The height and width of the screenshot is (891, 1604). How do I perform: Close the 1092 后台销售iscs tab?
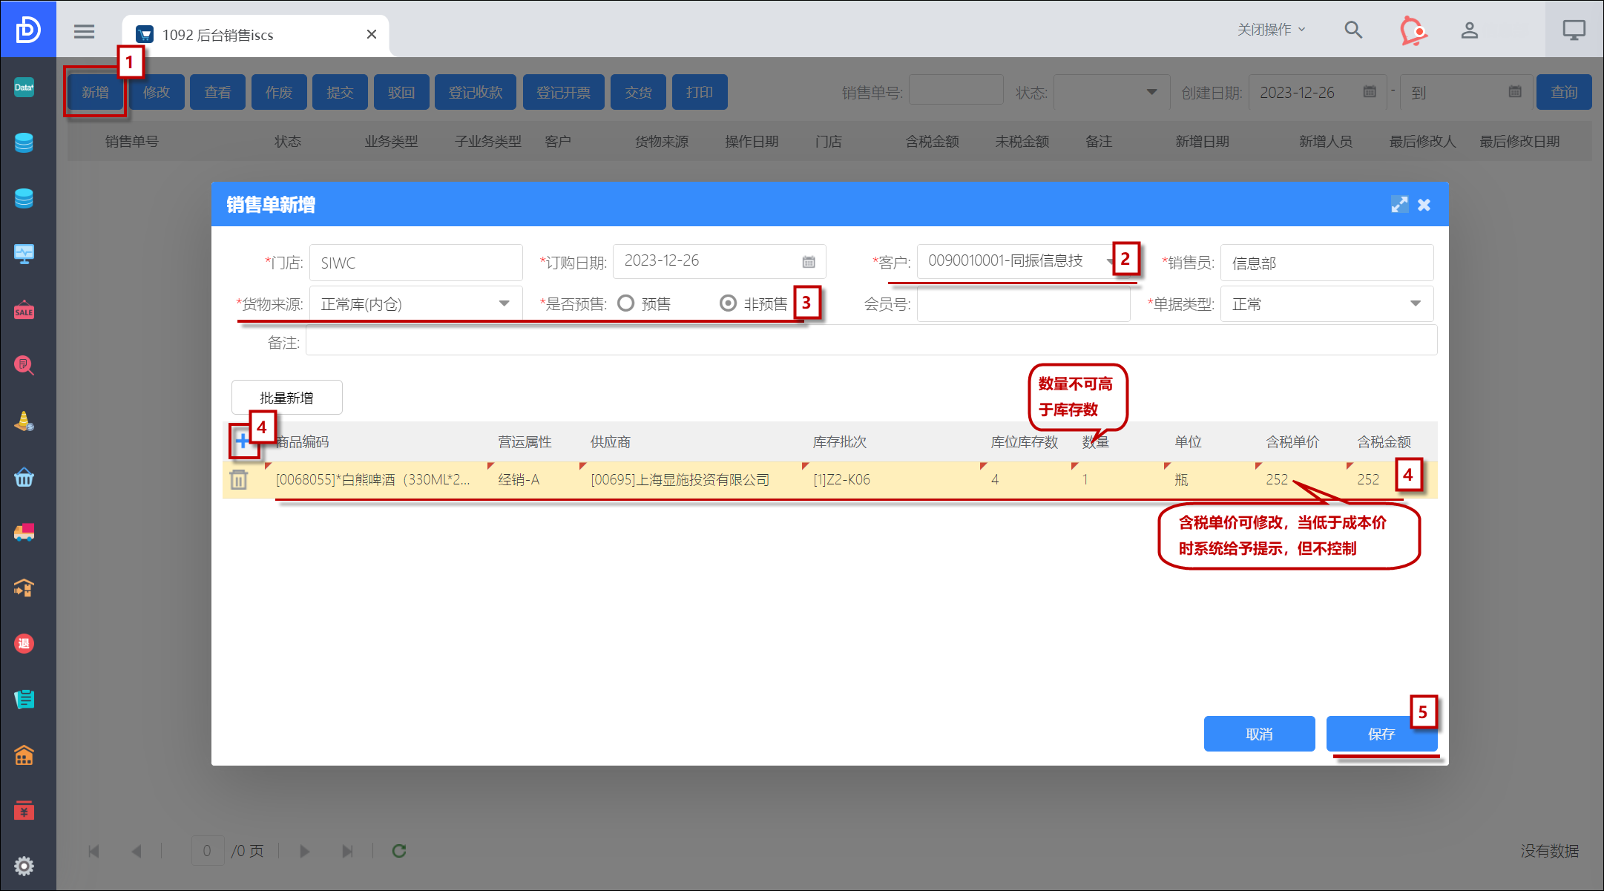[x=372, y=34]
